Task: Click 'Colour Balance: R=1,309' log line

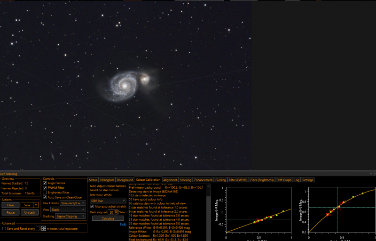Action: point(158,236)
